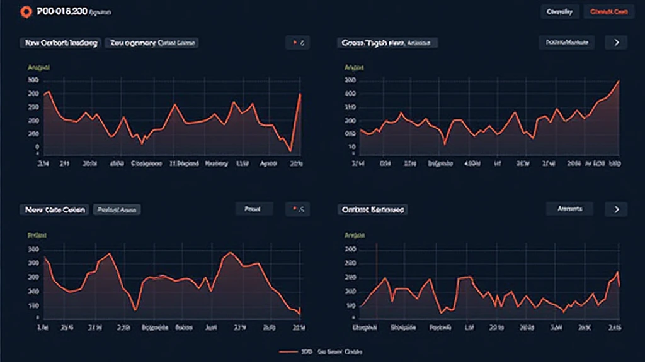Click the right chevron arrow on the bottom-right chart

[616, 209]
